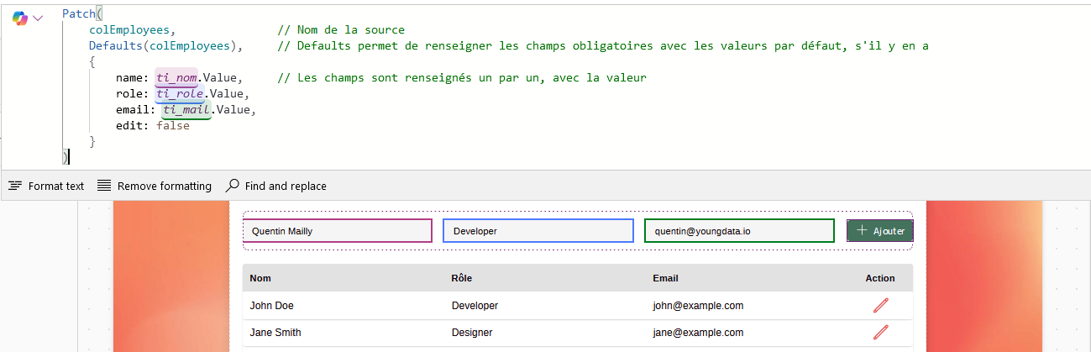Screen dimensions: 1091x352
Task: Click the Format text button
Action: pyautogui.click(x=46, y=186)
